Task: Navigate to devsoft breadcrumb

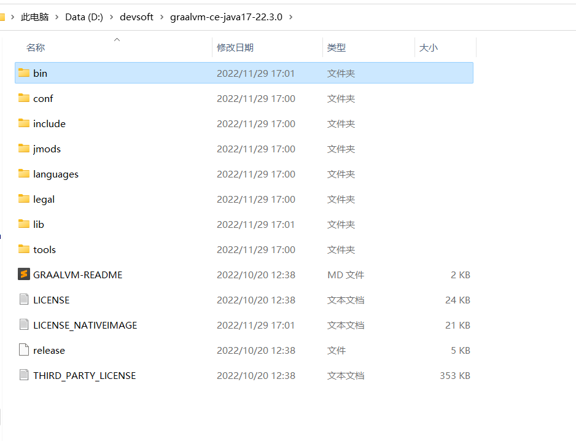Action: pyautogui.click(x=136, y=17)
